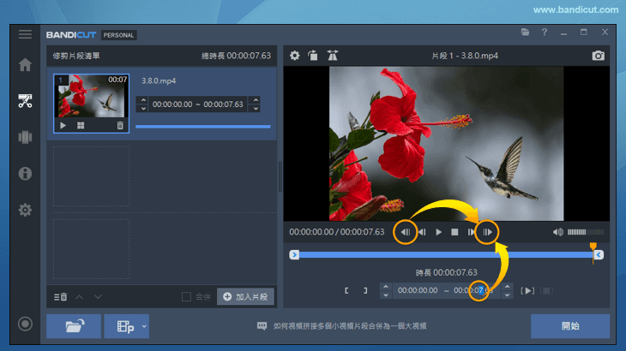Viewport: 626px width, 351px height.
Task: Open the hamburger menu in the sidebar
Action: point(25,34)
